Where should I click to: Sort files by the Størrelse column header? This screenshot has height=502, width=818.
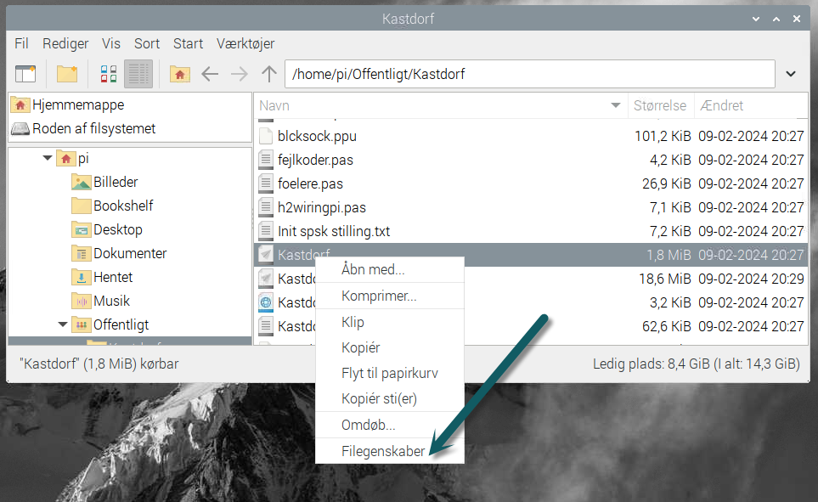pos(659,106)
